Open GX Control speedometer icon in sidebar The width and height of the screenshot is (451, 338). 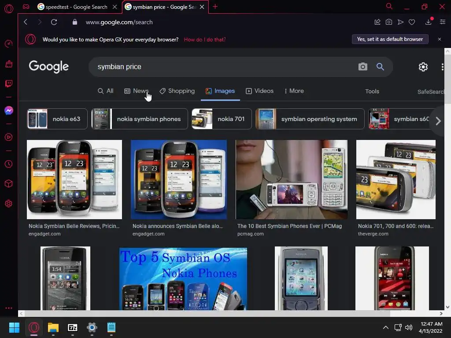[x=9, y=44]
